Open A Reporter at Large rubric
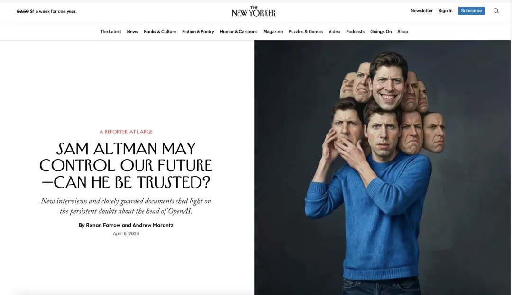The width and height of the screenshot is (512, 295). point(126,132)
